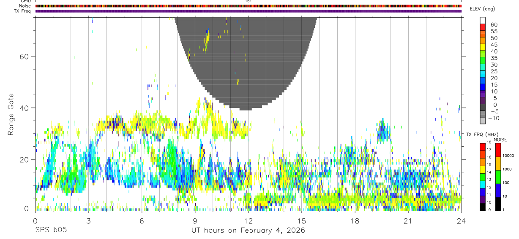Click the '151' CPID value at the top
The image size is (519, 239).
249,1
